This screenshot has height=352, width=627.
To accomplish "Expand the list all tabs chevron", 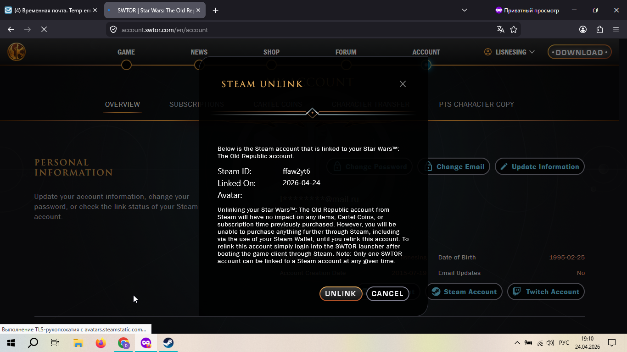I will click(465, 10).
